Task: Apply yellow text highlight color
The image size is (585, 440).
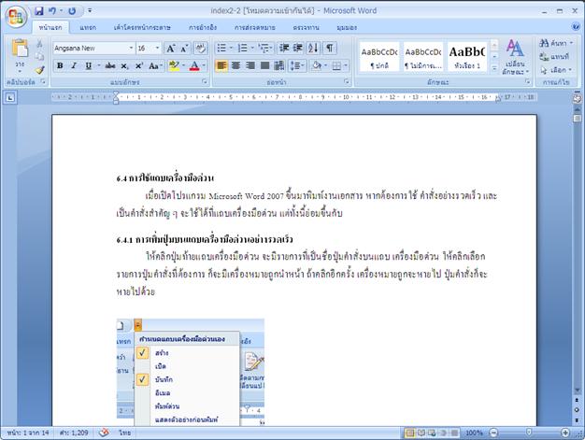Action: [x=174, y=65]
